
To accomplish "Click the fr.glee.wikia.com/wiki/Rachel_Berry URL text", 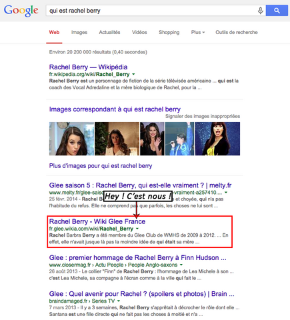I will click(x=91, y=229).
